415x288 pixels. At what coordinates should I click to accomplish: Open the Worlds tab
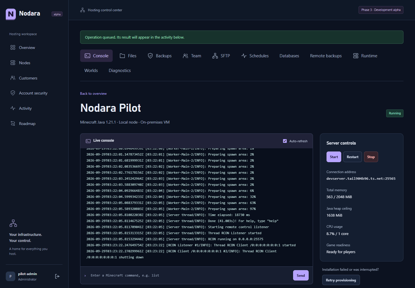91,71
